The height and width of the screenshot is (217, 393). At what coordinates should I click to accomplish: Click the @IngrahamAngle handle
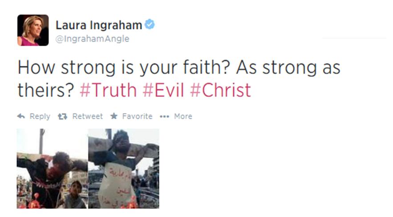[x=92, y=39]
